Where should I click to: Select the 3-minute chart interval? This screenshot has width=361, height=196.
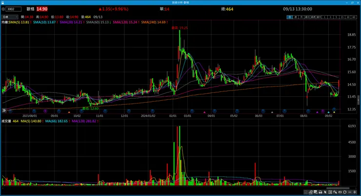point(331,17)
